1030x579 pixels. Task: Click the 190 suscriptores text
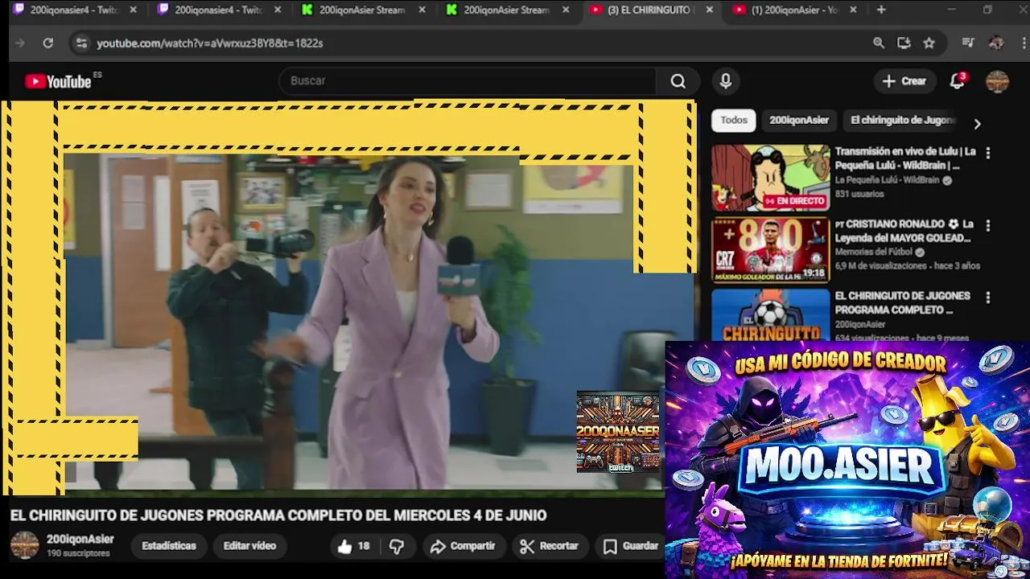click(x=78, y=554)
